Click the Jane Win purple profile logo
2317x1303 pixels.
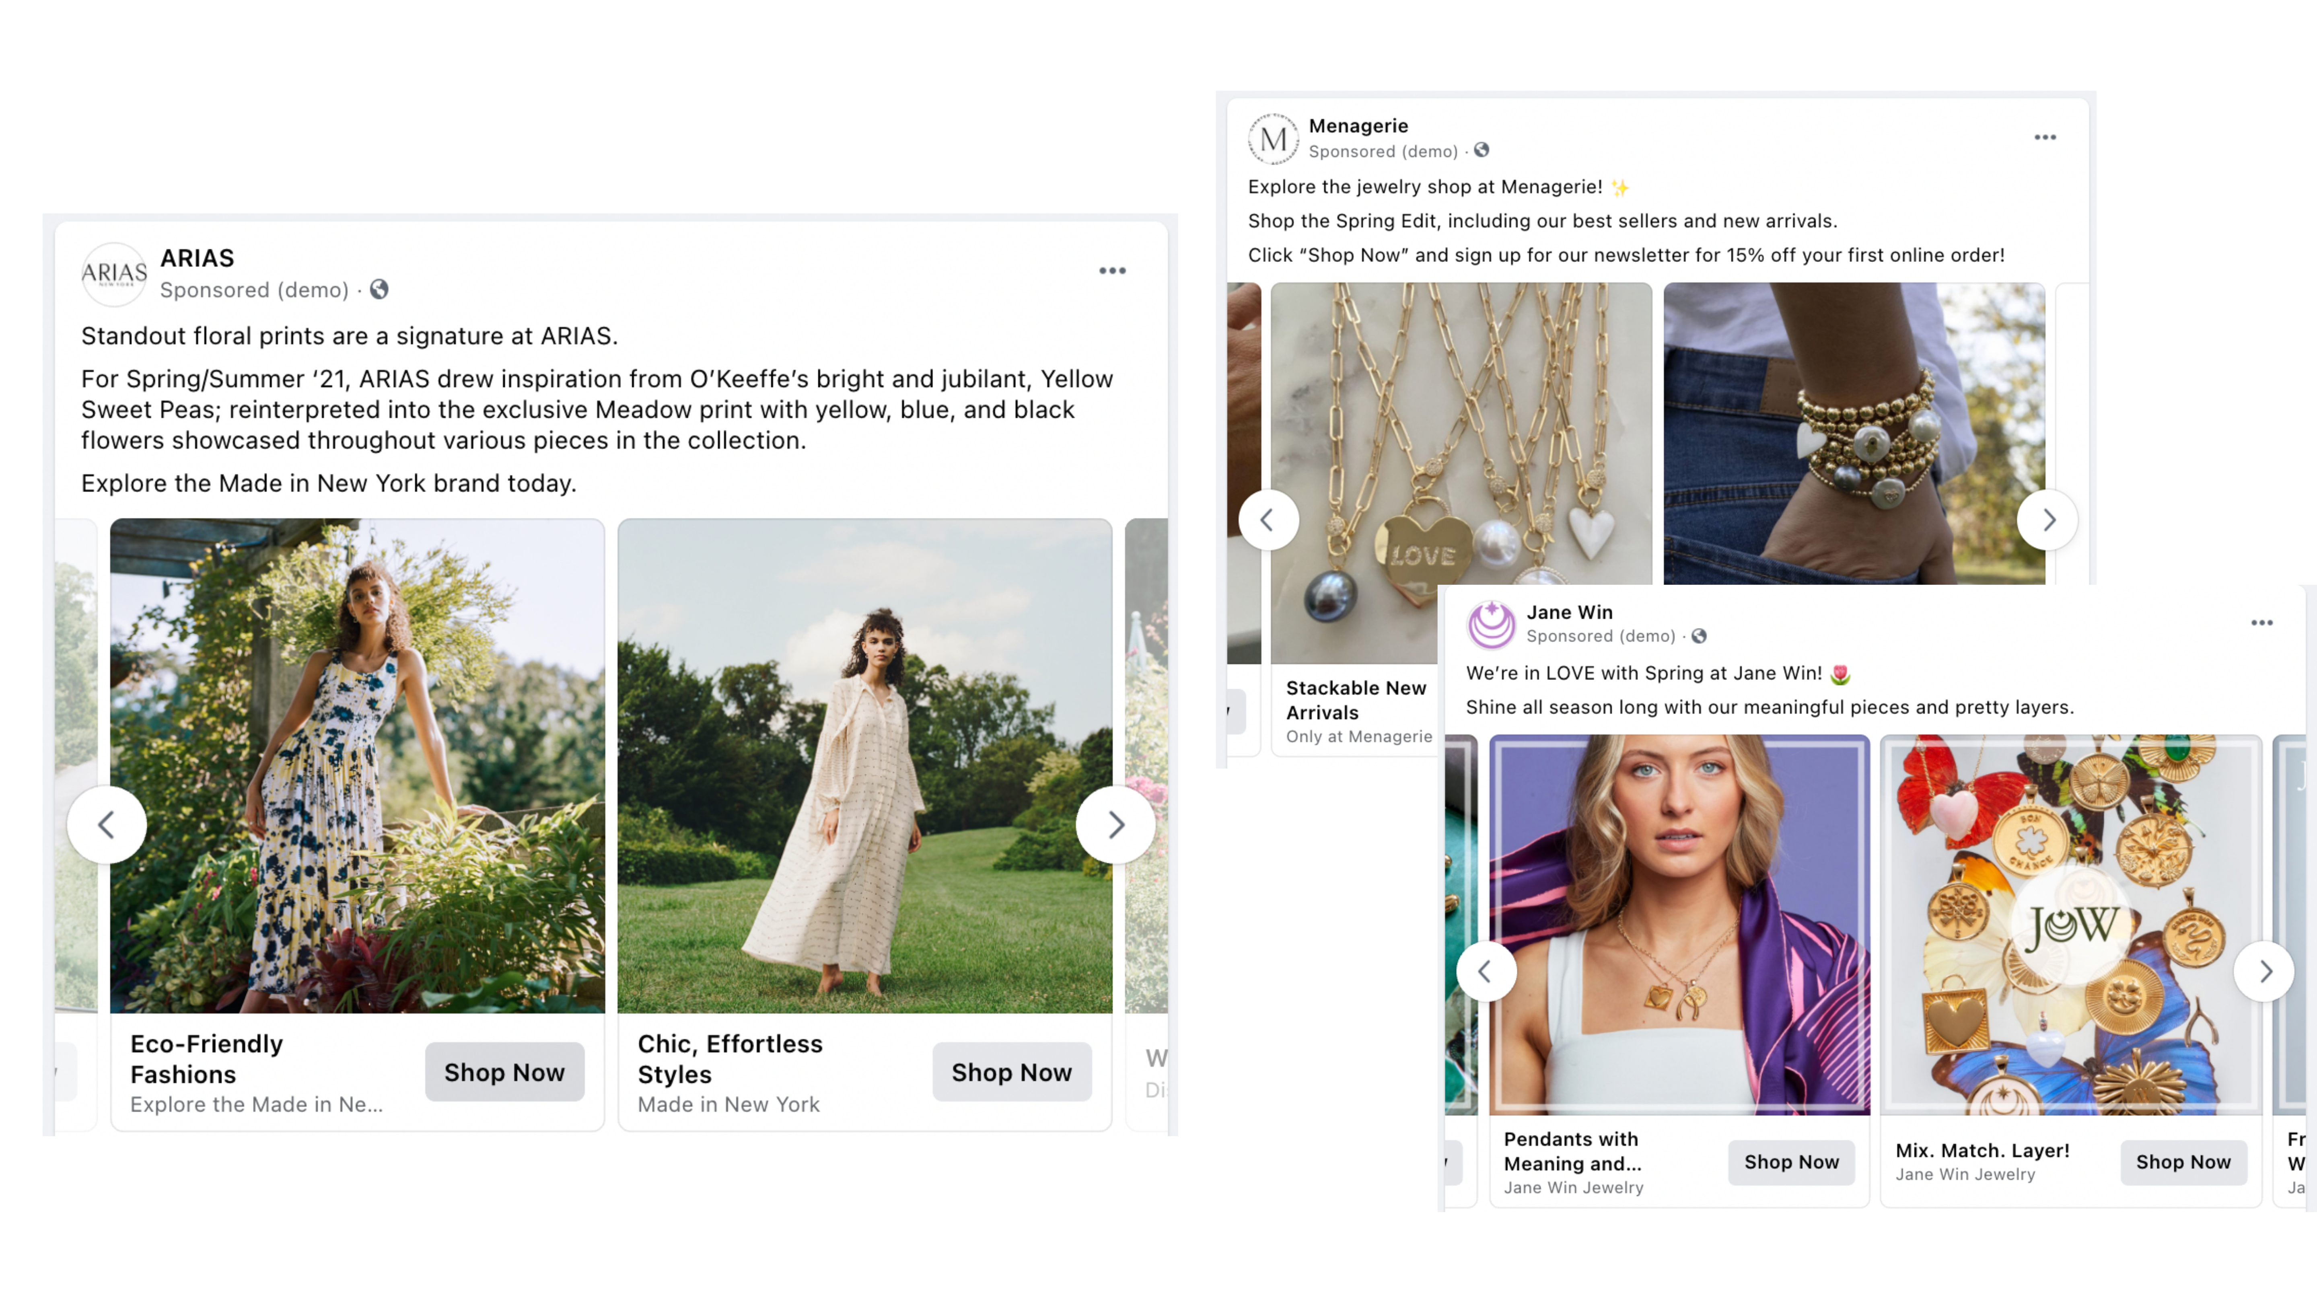(1491, 624)
